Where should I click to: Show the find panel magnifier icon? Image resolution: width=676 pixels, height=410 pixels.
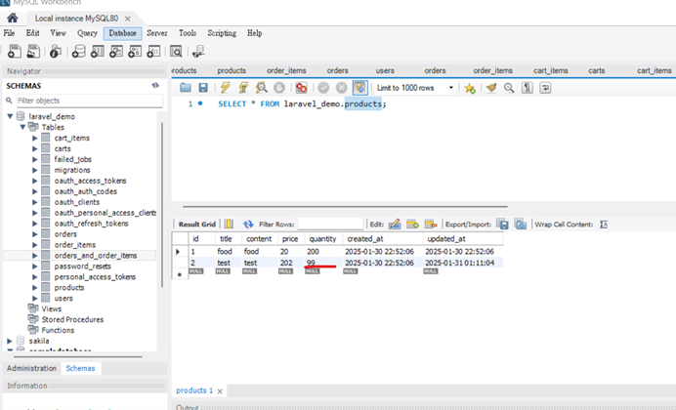509,88
